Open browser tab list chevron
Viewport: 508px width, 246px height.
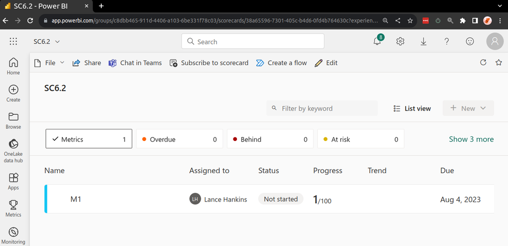point(500,6)
